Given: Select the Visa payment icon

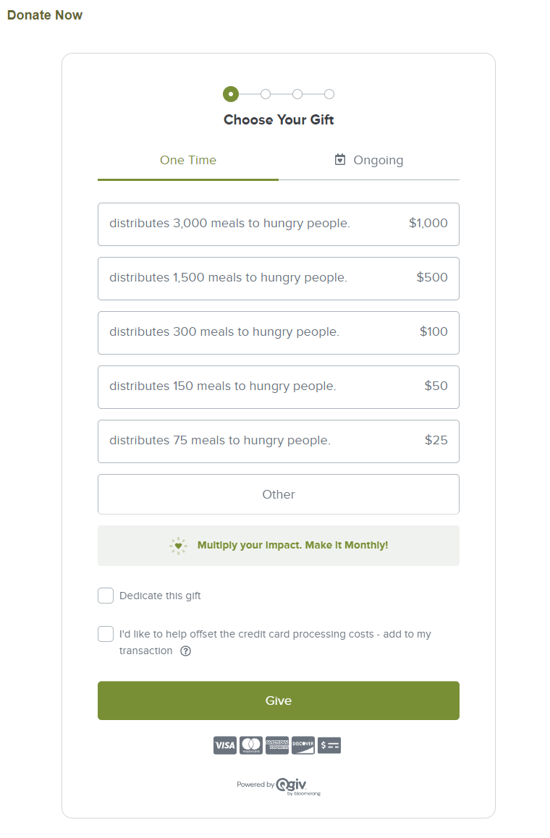Looking at the screenshot, I should (x=225, y=745).
